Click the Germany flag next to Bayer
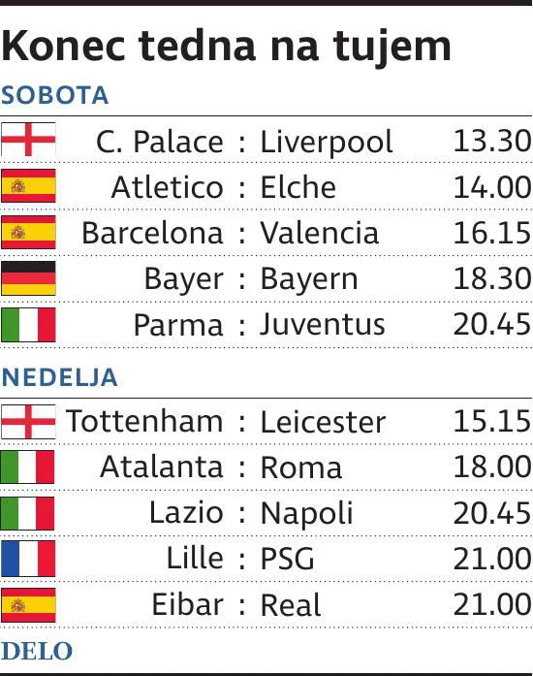 point(28,278)
